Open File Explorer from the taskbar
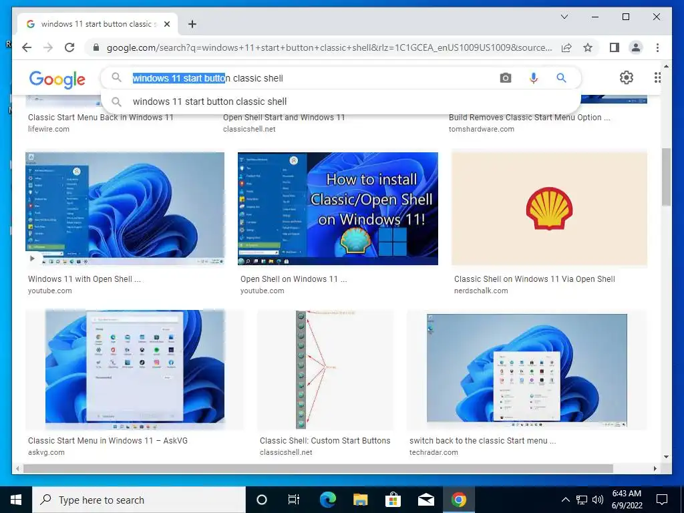This screenshot has width=684, height=513. (x=360, y=500)
